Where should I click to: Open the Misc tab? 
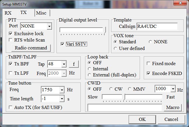point(41,13)
